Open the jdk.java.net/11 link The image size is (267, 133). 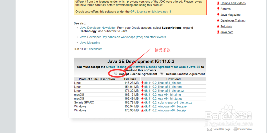162,12
